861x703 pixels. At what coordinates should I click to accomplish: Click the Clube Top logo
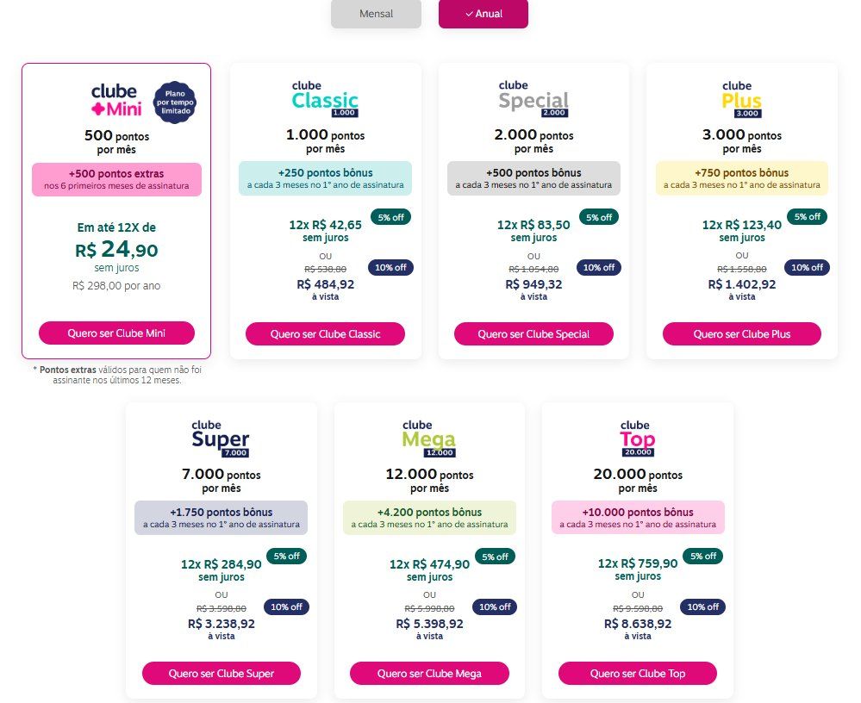coord(638,439)
